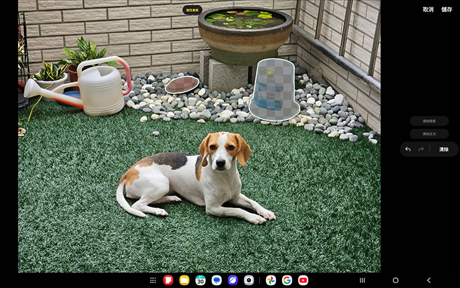Tap the selected brown oval object
Image resolution: width=460 pixels, height=288 pixels.
tap(182, 85)
